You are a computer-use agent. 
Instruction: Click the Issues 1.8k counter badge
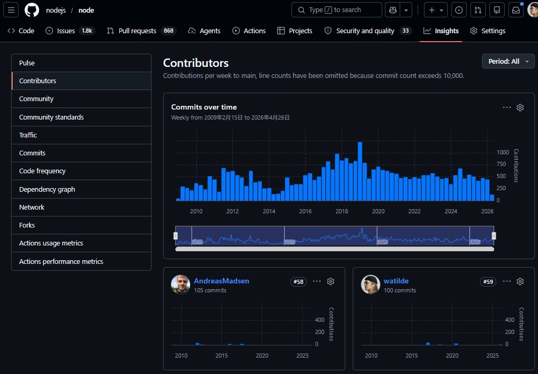click(x=87, y=31)
